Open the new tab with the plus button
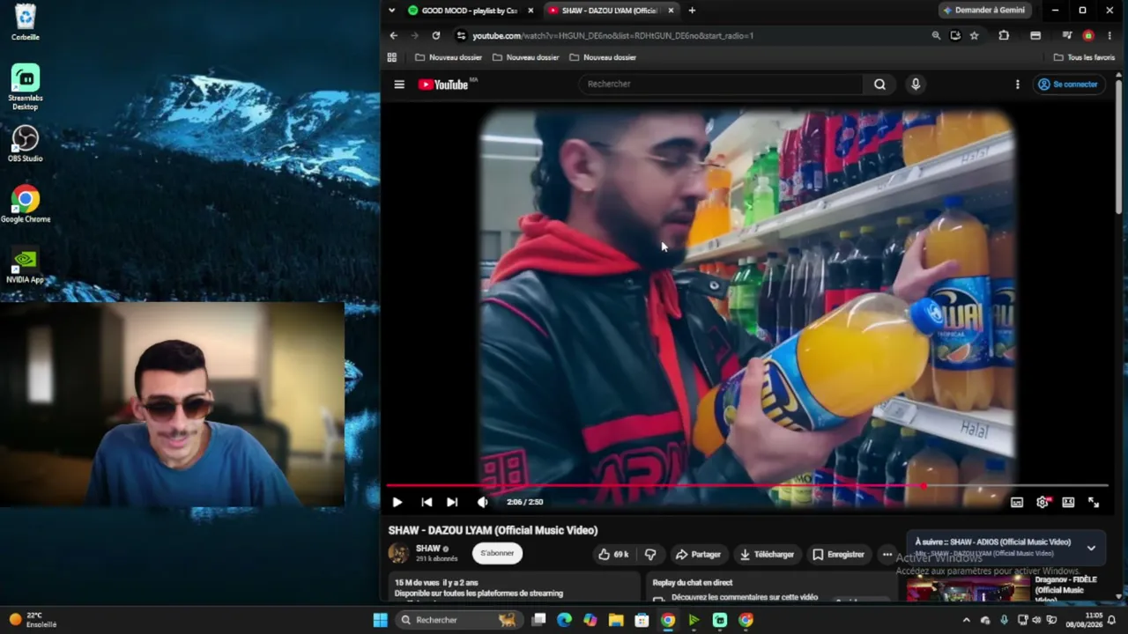The width and height of the screenshot is (1128, 634). [692, 11]
